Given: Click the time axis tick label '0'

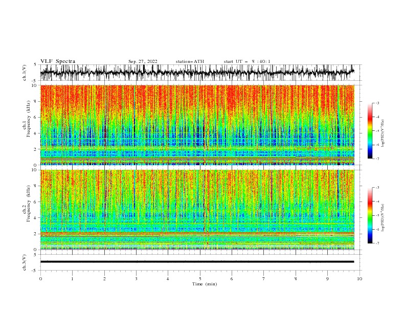Looking at the screenshot, I should click(40, 279).
